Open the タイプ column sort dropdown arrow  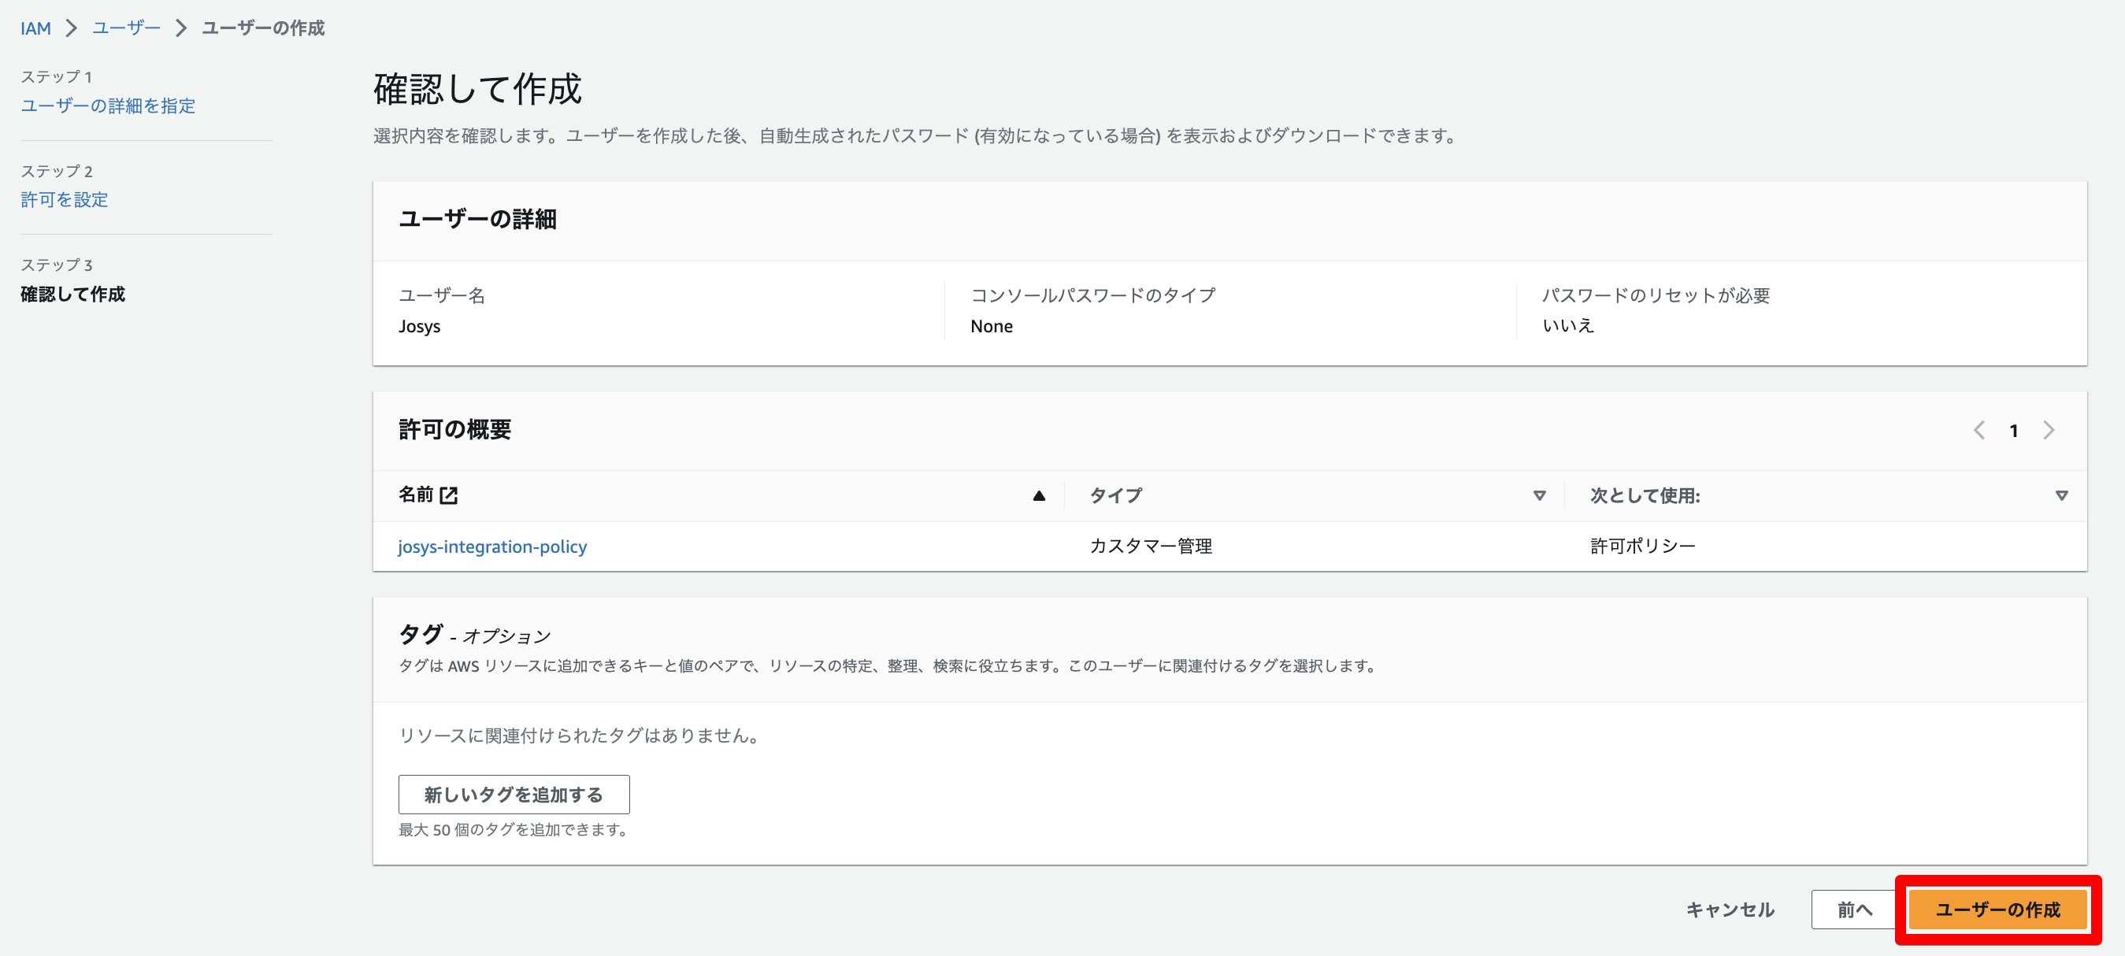[1539, 496]
